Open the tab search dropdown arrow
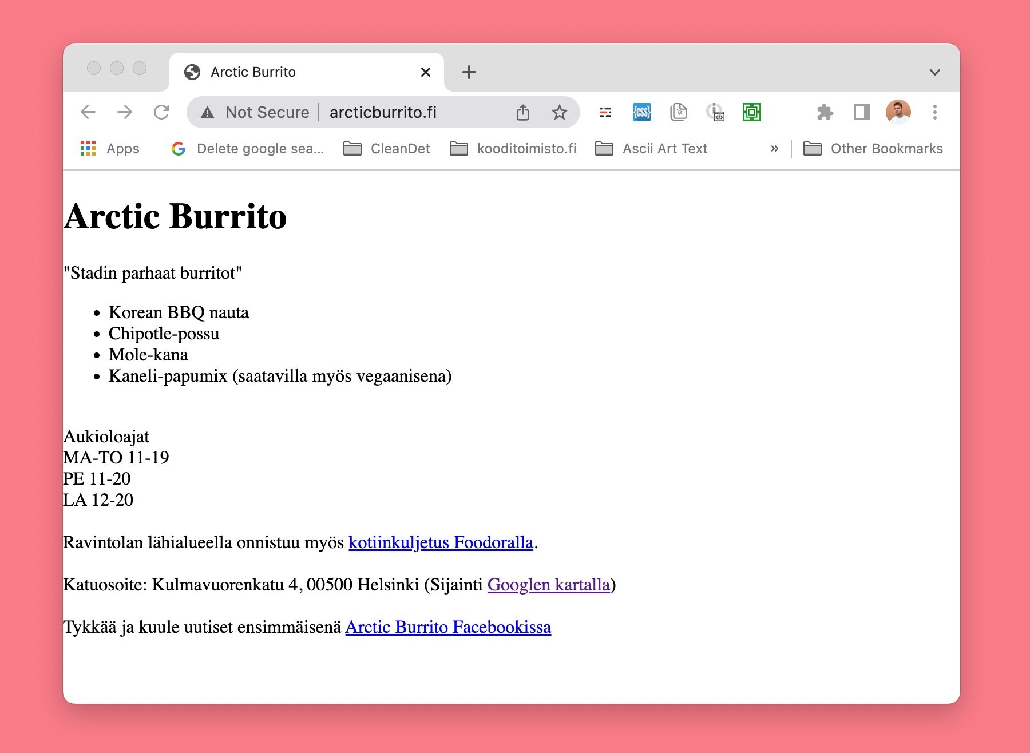 click(935, 72)
